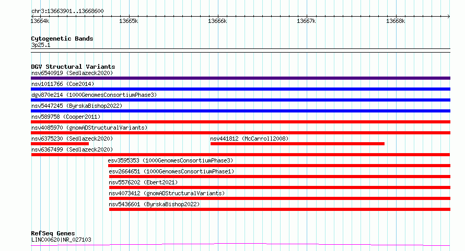This screenshot has width=465, height=251.
Task: Click the 13666k ruler label
Action: pyautogui.click(x=217, y=21)
